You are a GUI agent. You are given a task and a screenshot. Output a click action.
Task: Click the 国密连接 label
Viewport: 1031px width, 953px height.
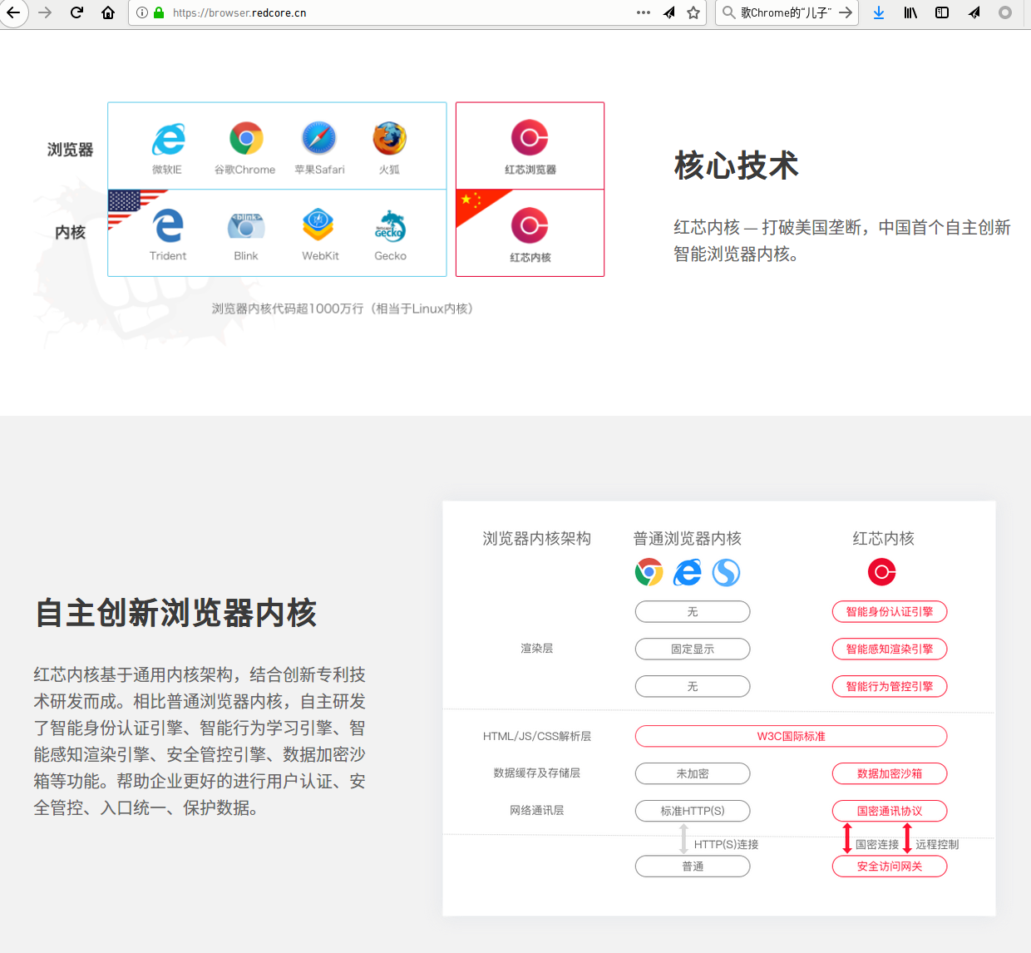tap(877, 845)
